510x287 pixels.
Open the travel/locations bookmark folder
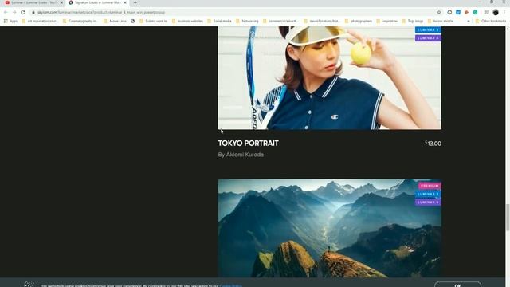pos(322,21)
